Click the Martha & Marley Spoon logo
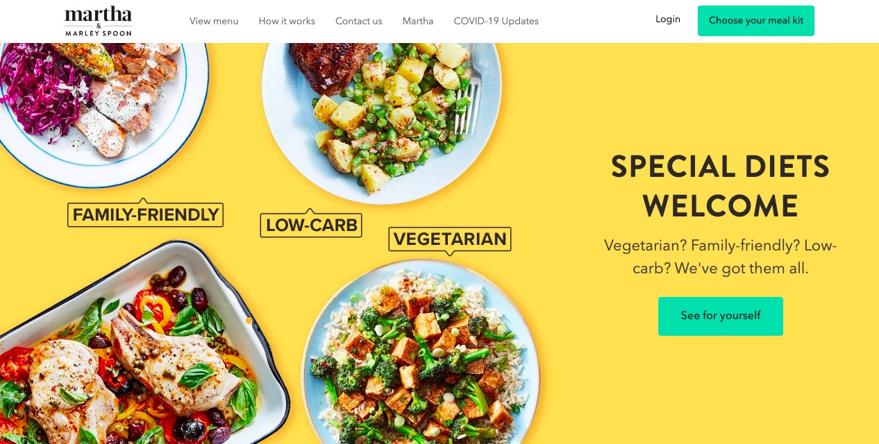The width and height of the screenshot is (879, 444). 98,21
